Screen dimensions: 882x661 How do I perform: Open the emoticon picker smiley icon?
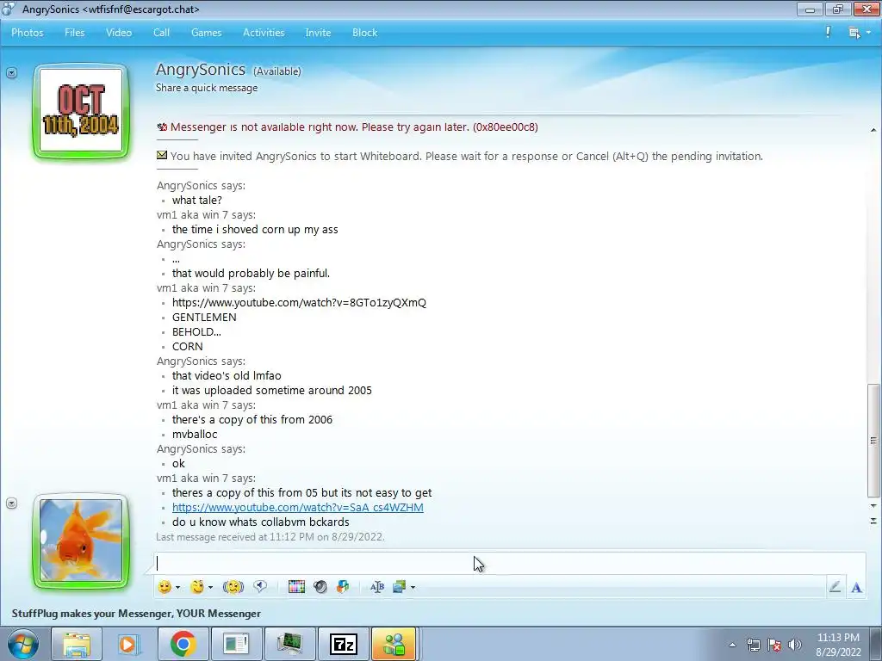(165, 587)
